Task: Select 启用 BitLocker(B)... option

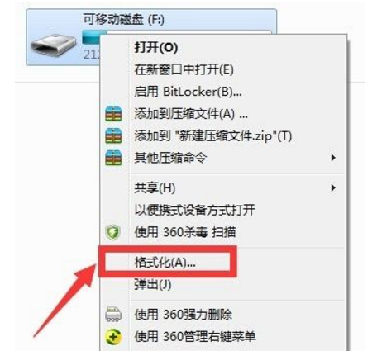Action: [x=188, y=92]
